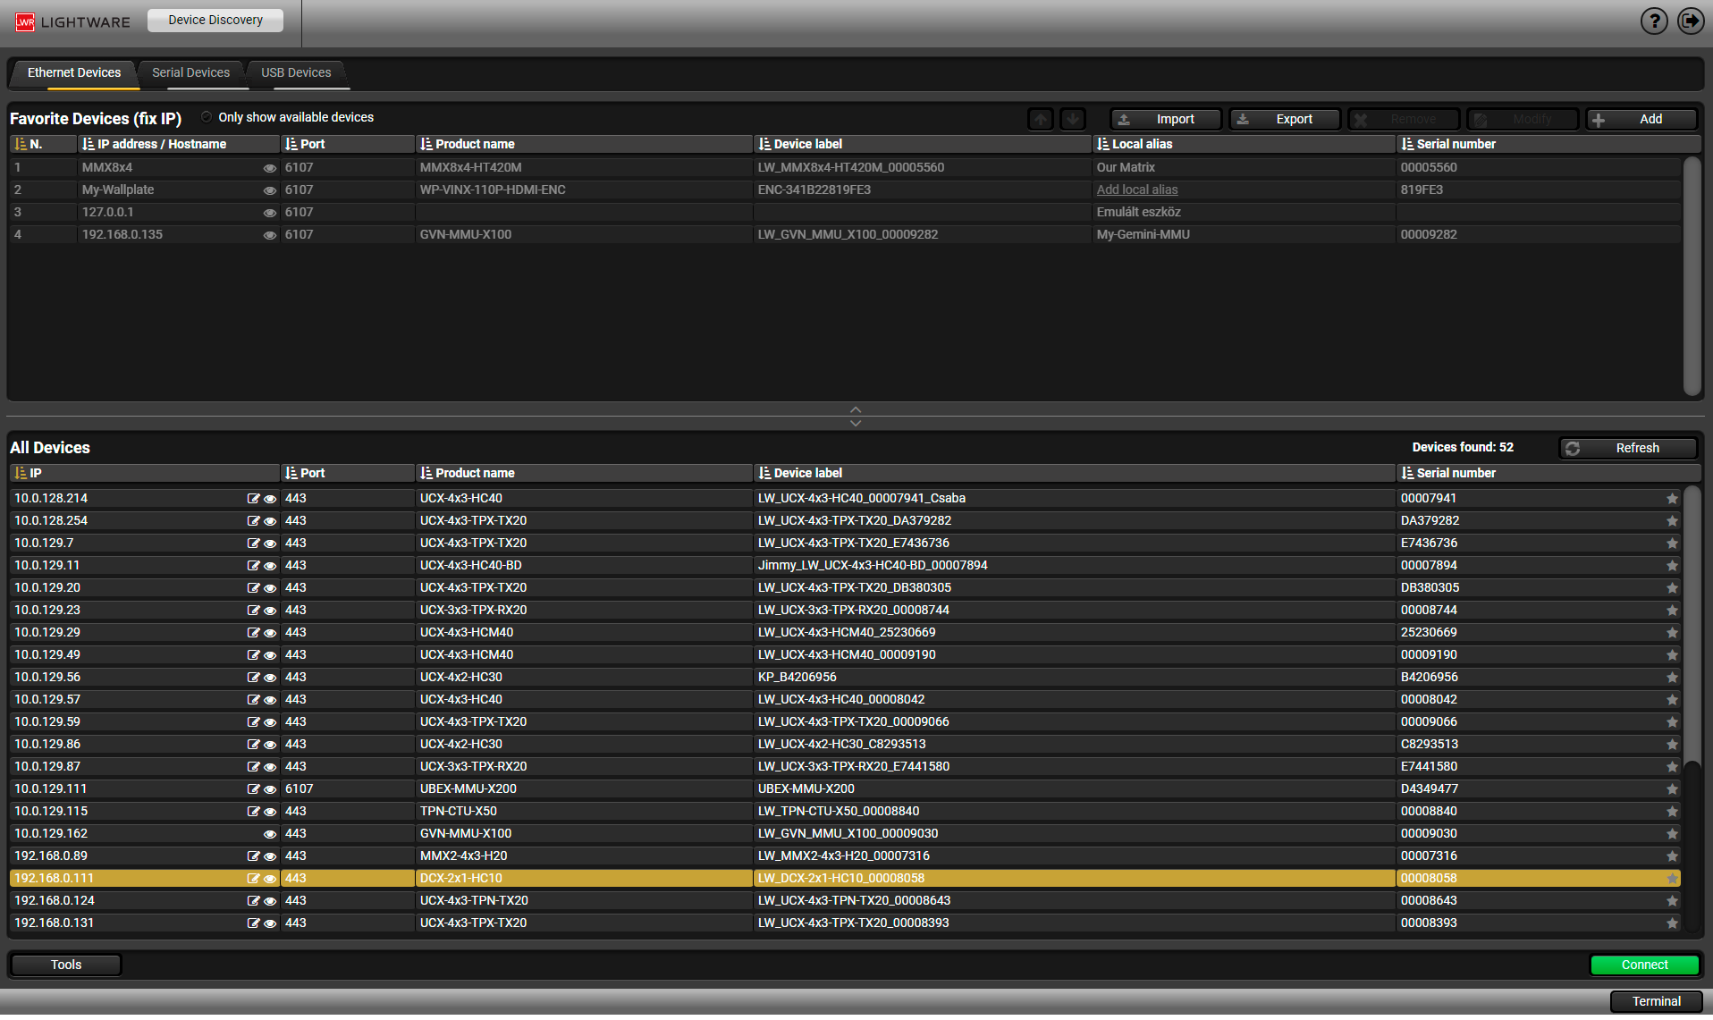Screen dimensions: 1713x1020
Task: Add 10.0.128.214 to favorites via star
Action: [1672, 499]
